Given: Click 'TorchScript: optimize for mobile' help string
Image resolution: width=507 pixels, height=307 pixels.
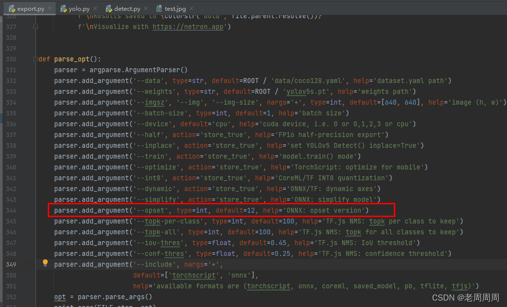Looking at the screenshot, I should [x=357, y=167].
